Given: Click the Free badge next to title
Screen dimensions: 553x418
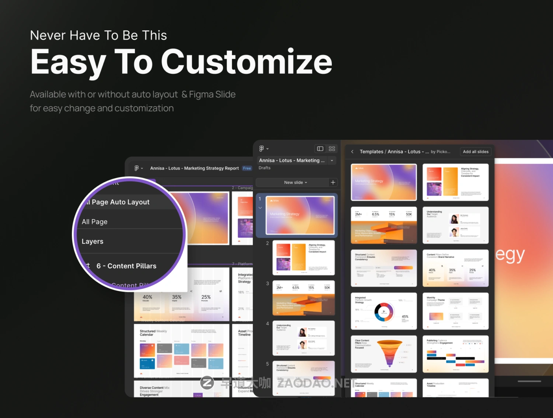Looking at the screenshot, I should pyautogui.click(x=247, y=168).
